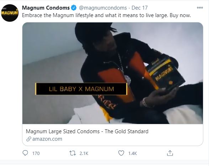Open the Magnum Large Sized Condoms card title
The height and width of the screenshot is (166, 209).
(x=87, y=131)
